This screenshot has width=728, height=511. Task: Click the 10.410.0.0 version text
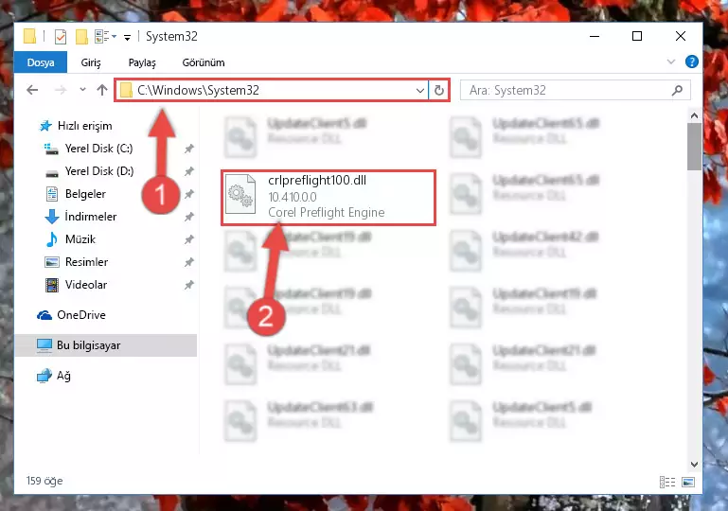[x=293, y=197]
